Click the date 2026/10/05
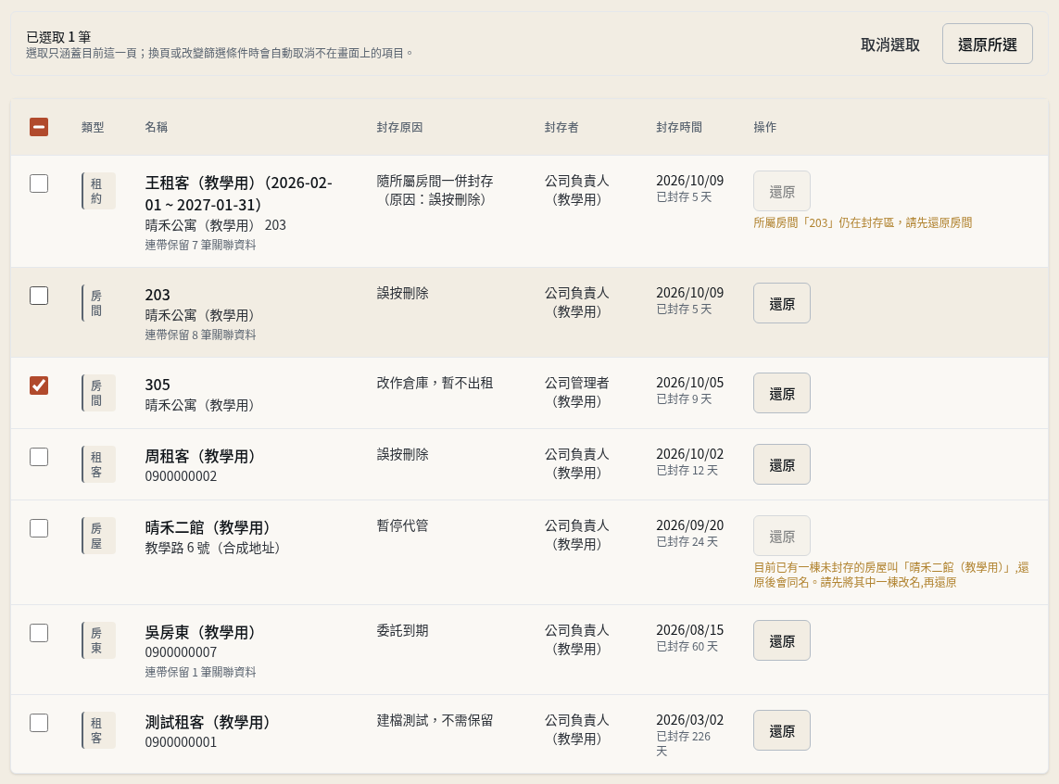The image size is (1059, 784). click(689, 383)
